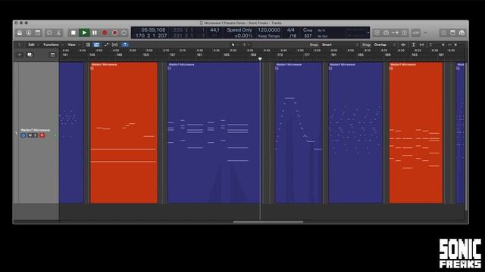Click the up-arrow icon left of Edit
Viewport: 485px width, 272px height.
[20, 45]
